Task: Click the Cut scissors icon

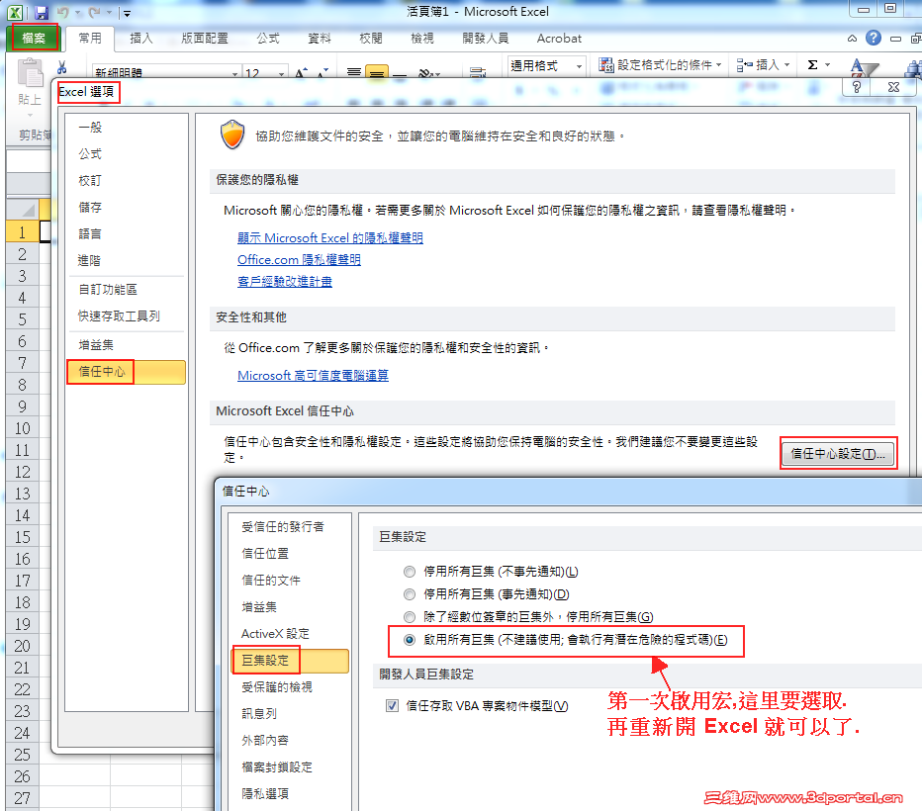Action: coord(61,67)
